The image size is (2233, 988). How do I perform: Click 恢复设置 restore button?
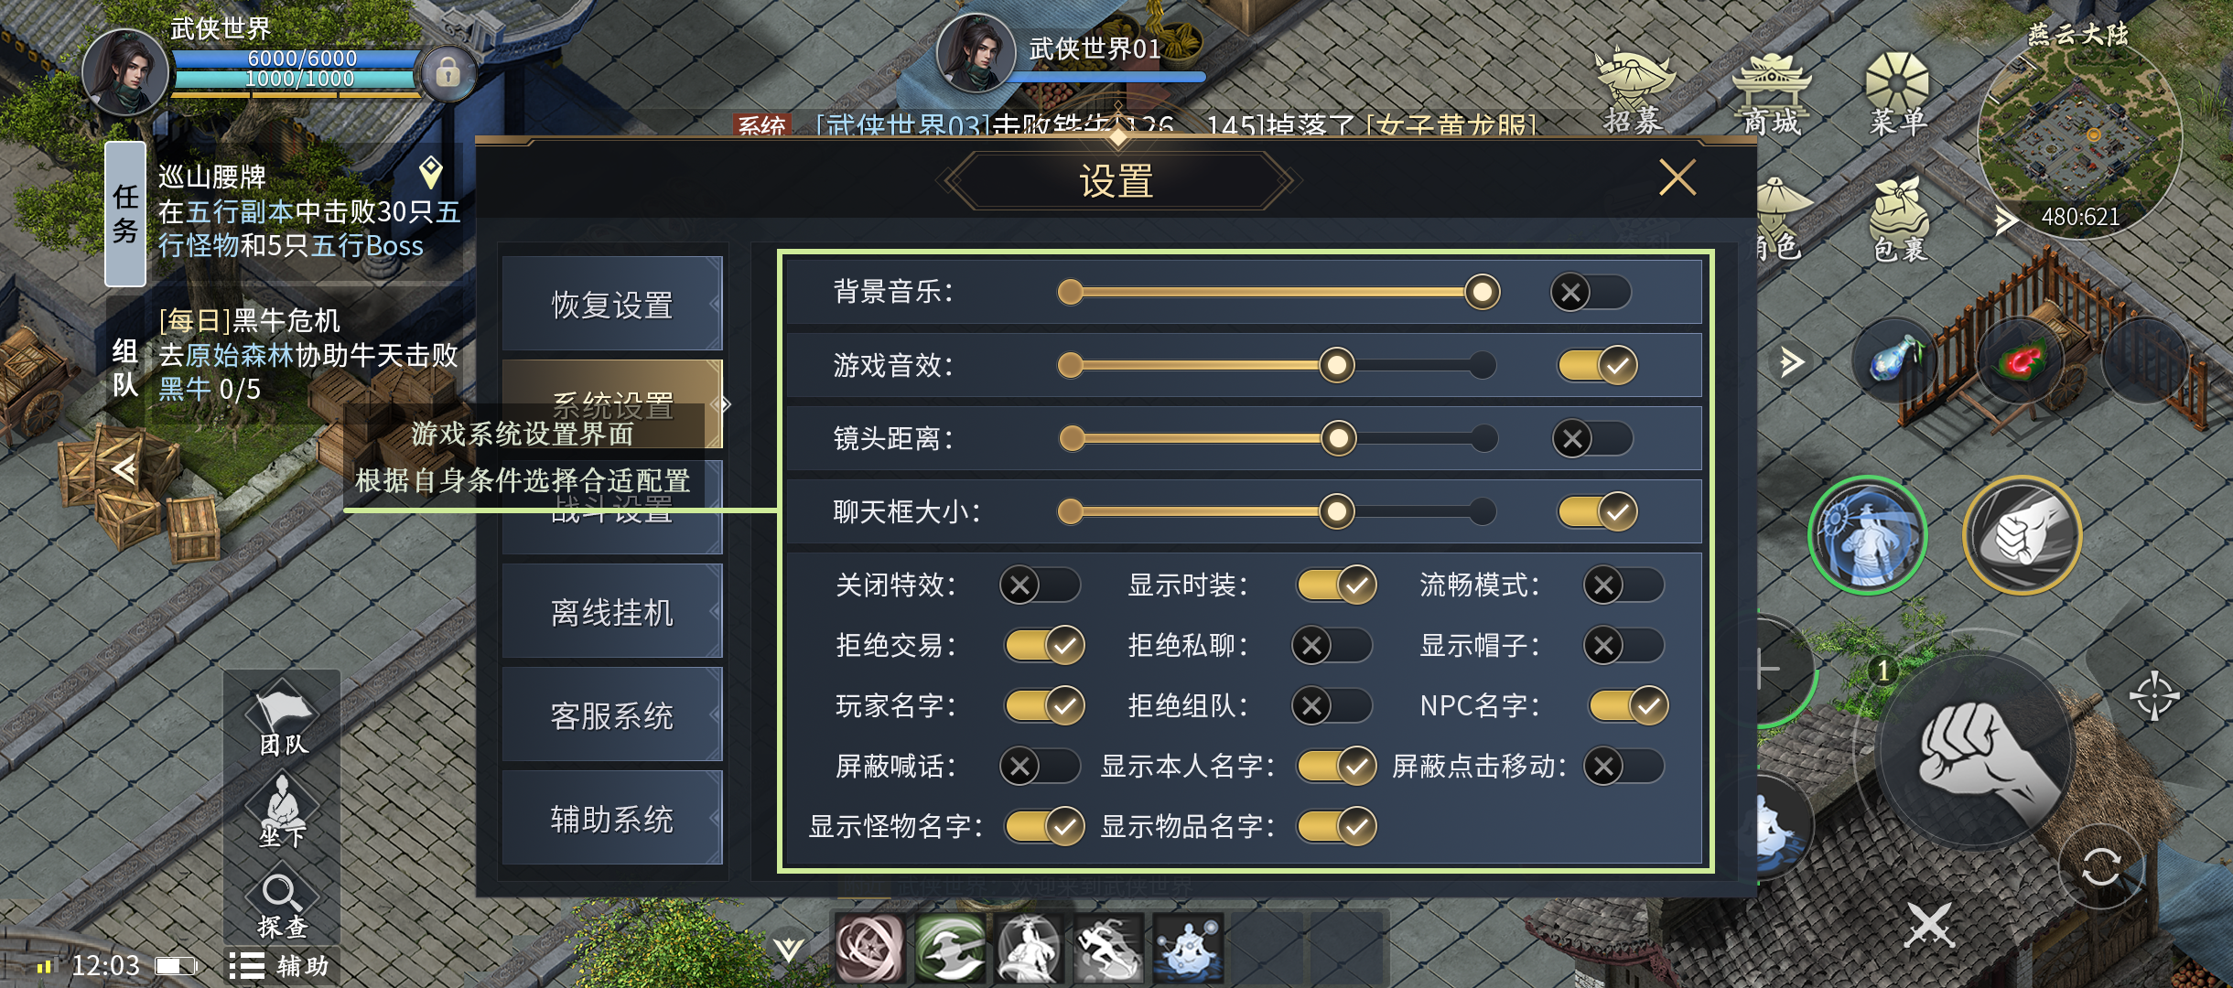coord(612,304)
